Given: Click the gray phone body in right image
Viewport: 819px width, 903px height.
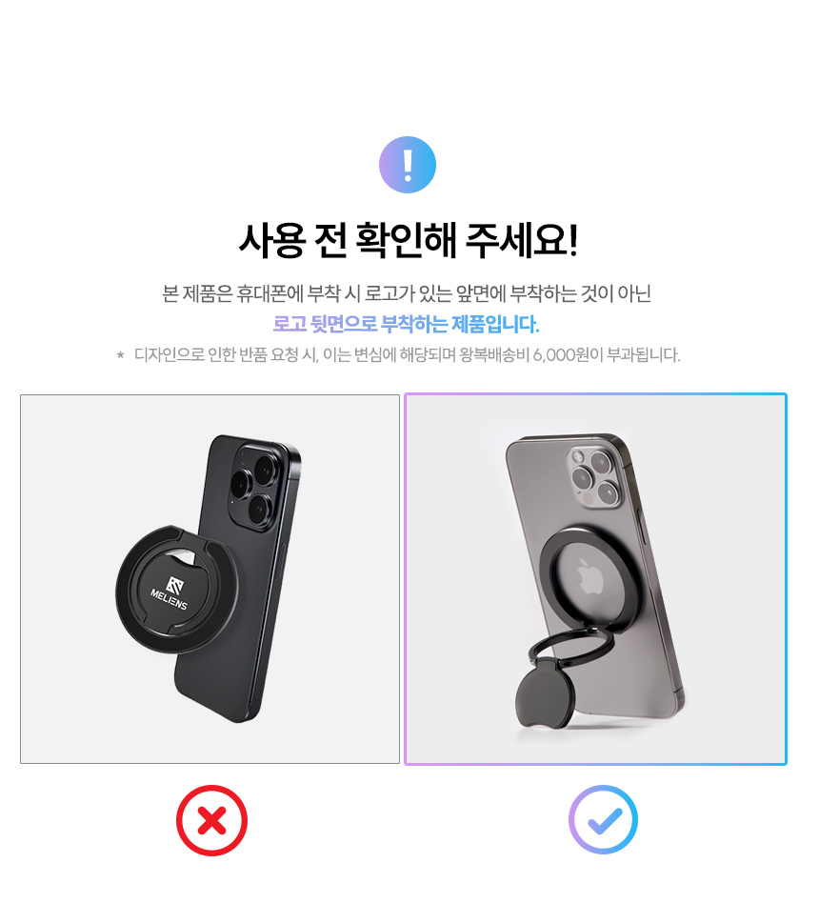Looking at the screenshot, I should click(597, 574).
